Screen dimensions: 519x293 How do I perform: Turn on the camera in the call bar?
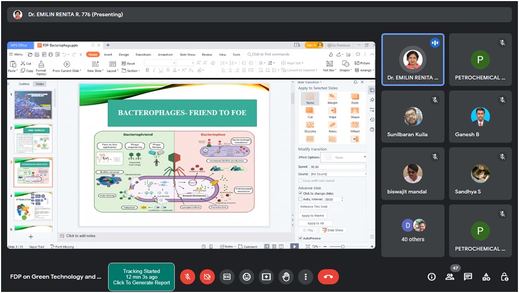tap(207, 277)
